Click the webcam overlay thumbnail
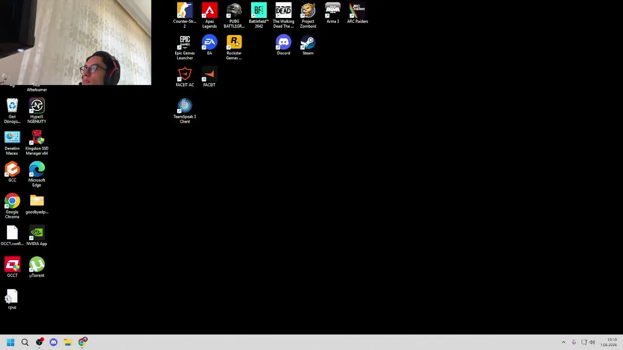Screen dimensions: 623x350 (75, 42)
